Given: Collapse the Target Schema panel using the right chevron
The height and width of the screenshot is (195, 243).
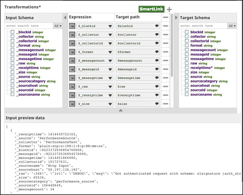Looking at the screenshot, I should coord(176,18).
